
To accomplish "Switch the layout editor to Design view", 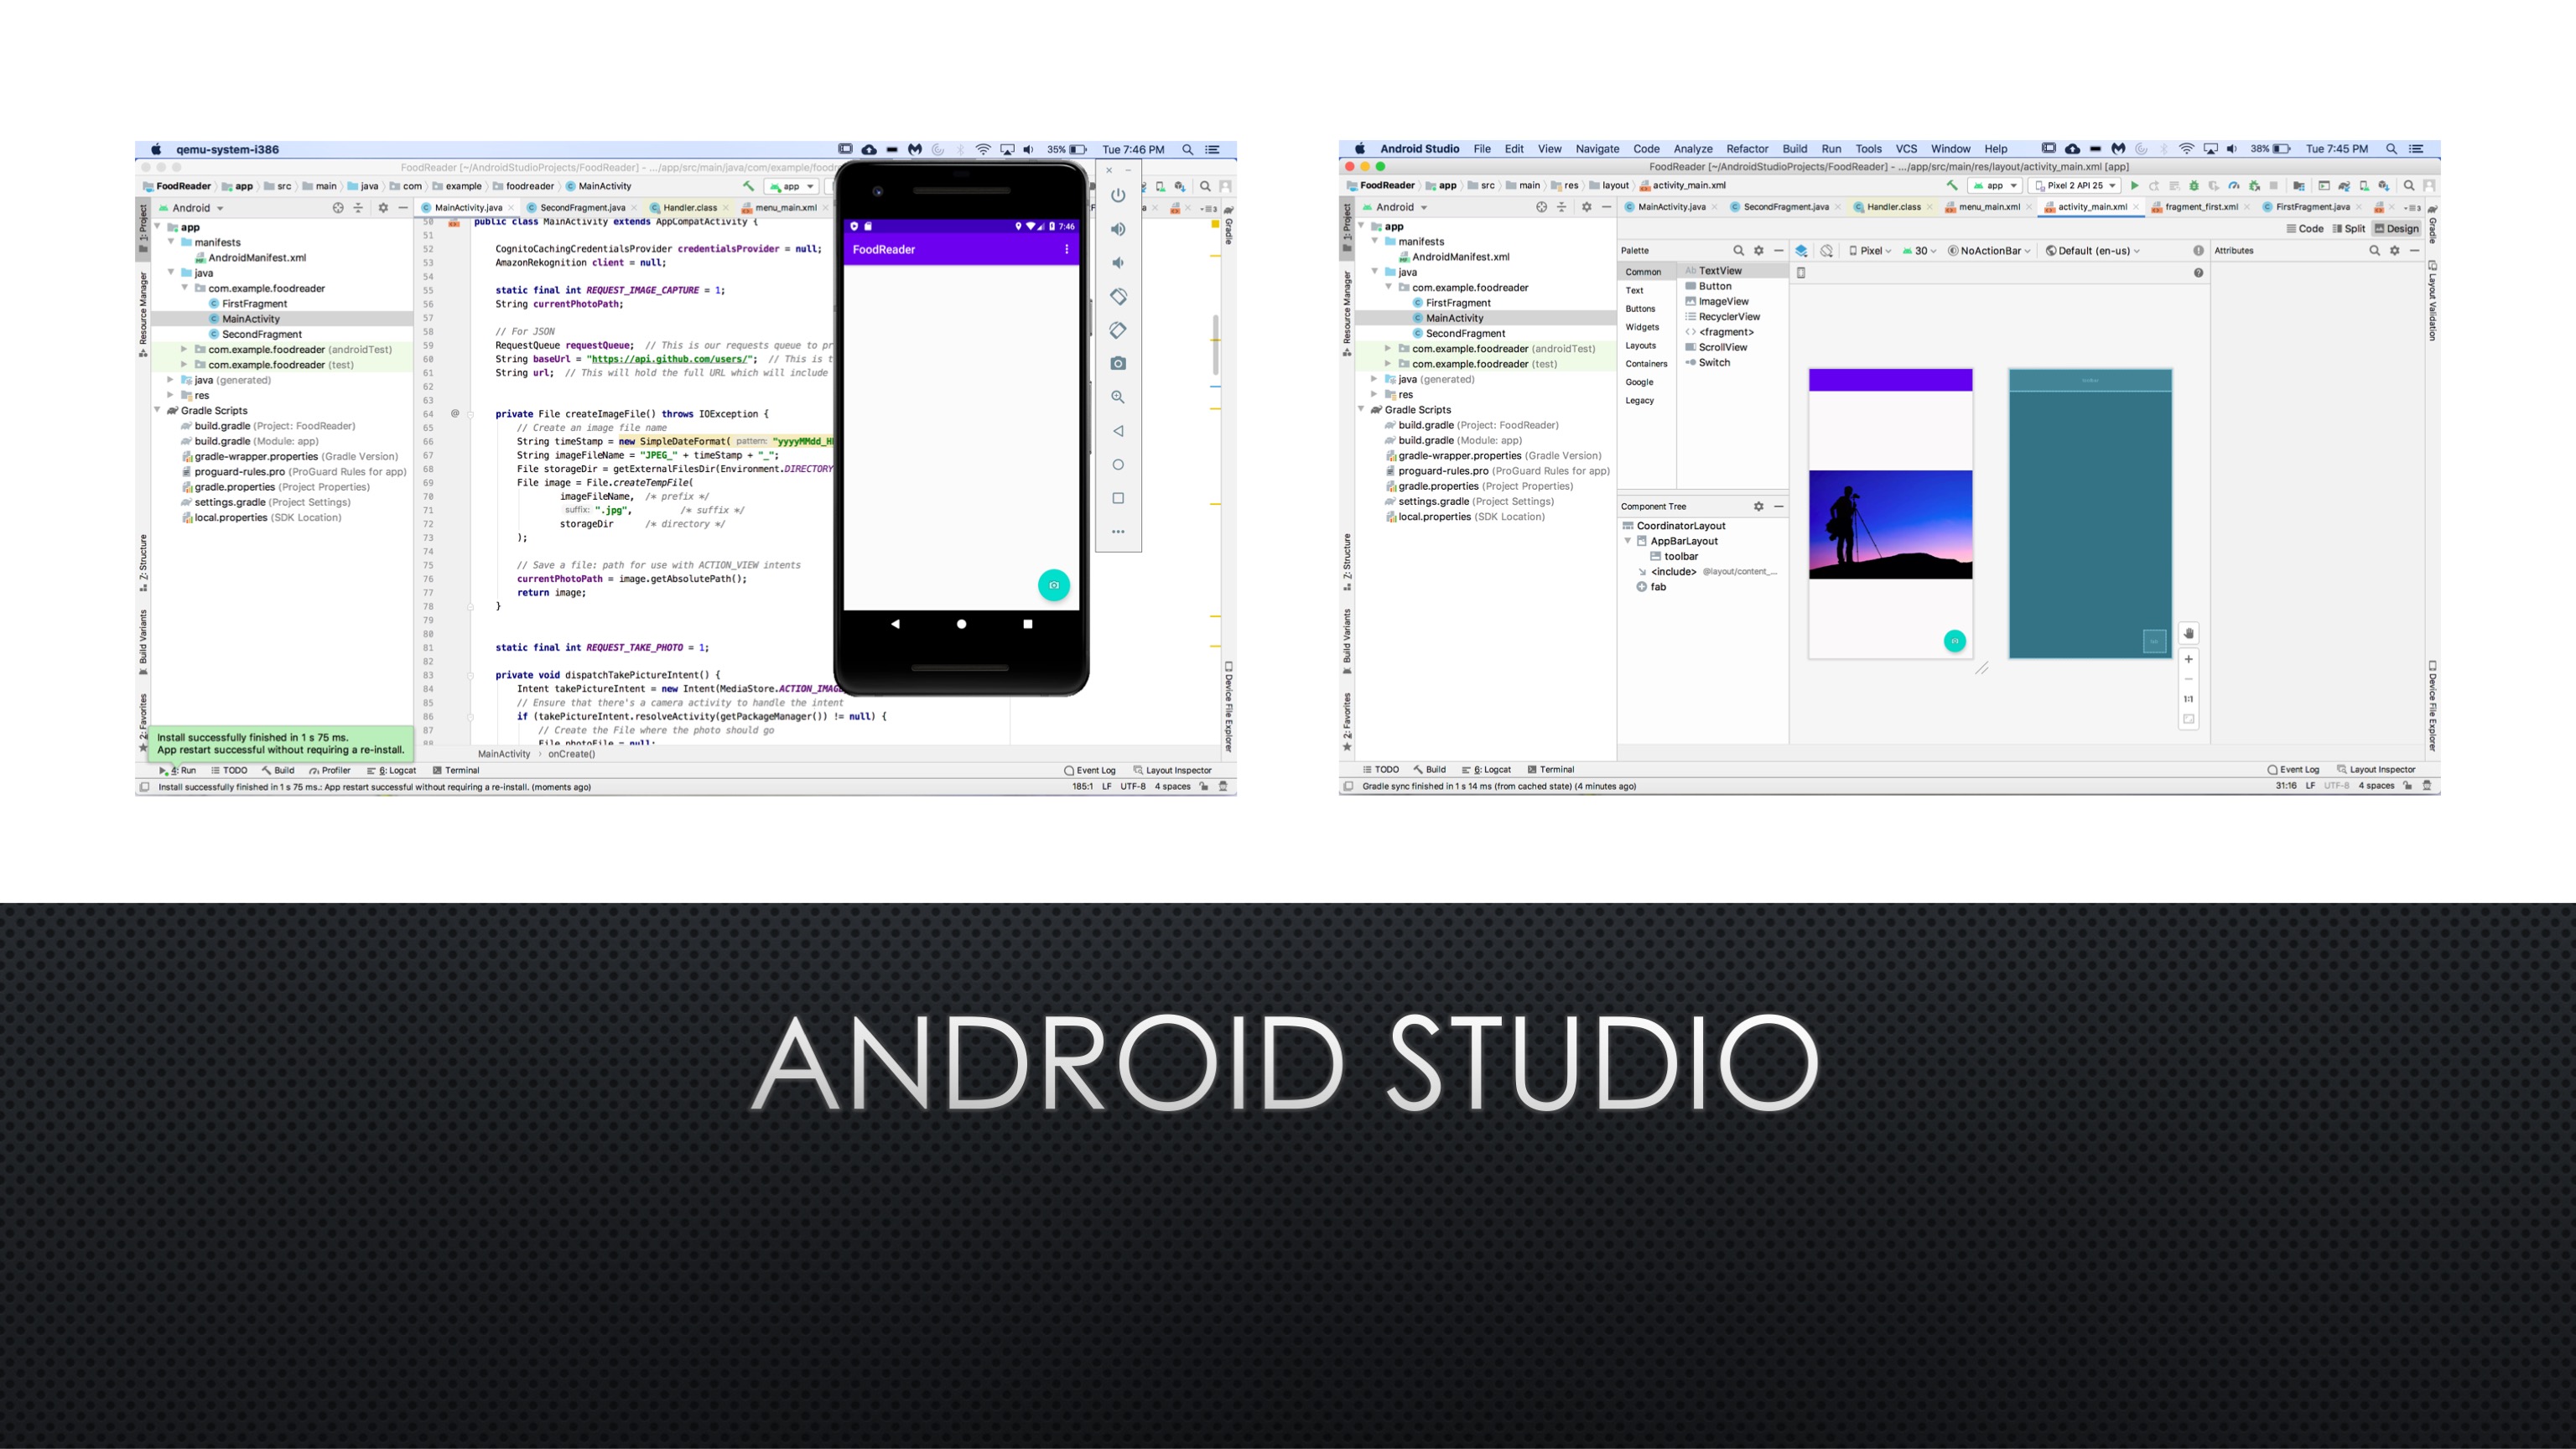I will click(x=2397, y=229).
